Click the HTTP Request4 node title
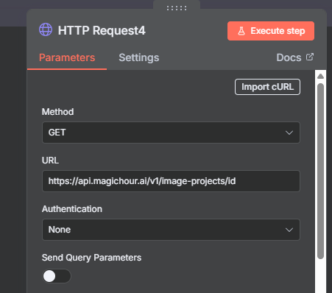332x293 pixels. click(x=102, y=31)
